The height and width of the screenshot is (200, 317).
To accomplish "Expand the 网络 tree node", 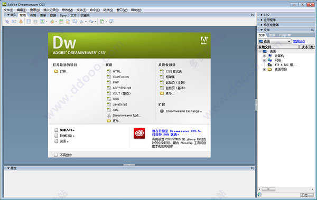I will (x=264, y=60).
